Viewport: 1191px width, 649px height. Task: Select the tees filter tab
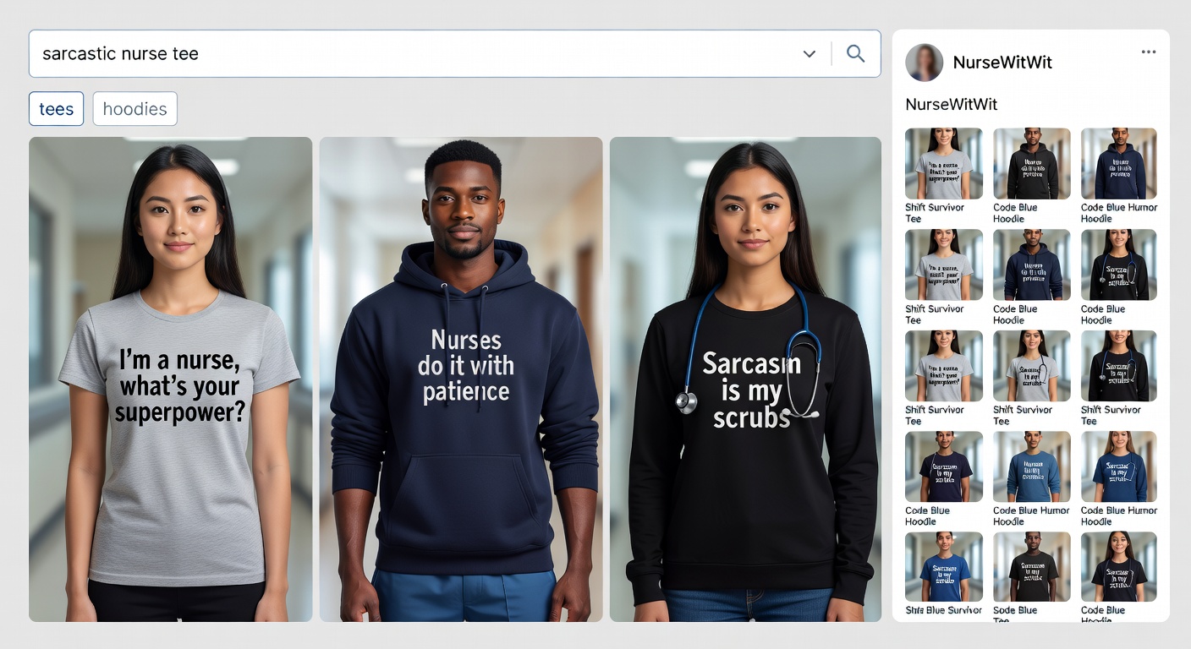56,109
